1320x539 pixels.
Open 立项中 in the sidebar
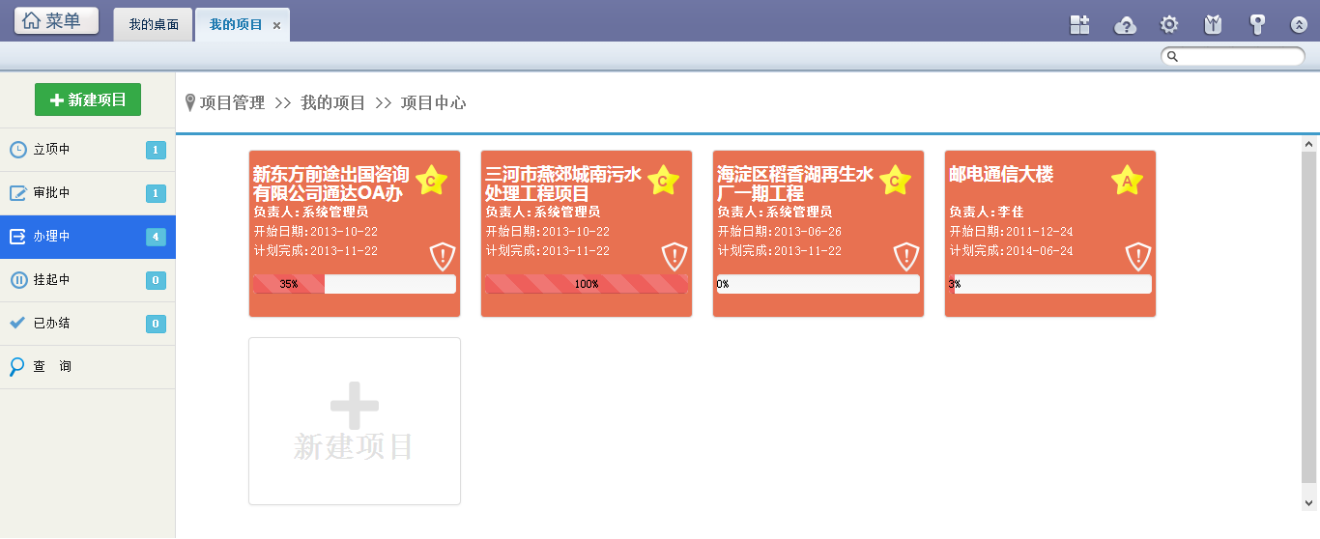point(88,150)
